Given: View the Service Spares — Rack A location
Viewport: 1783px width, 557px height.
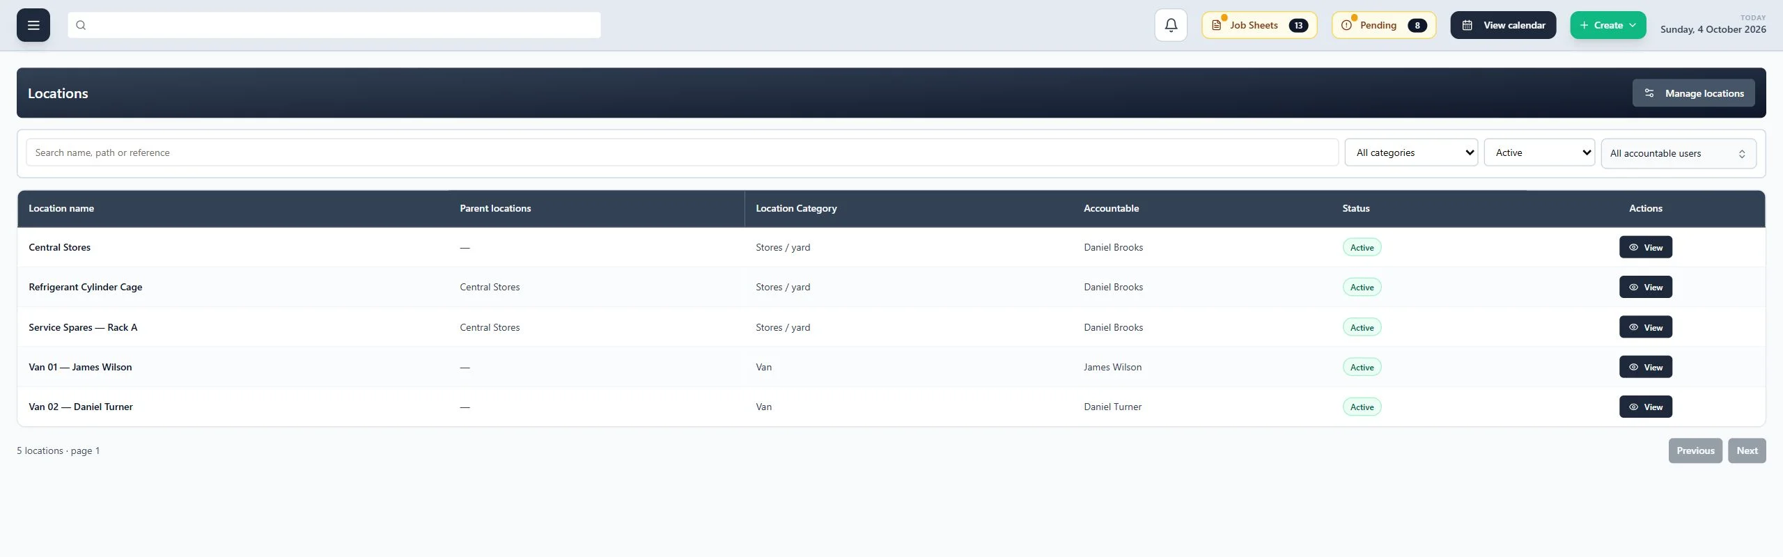Looking at the screenshot, I should 1646,327.
